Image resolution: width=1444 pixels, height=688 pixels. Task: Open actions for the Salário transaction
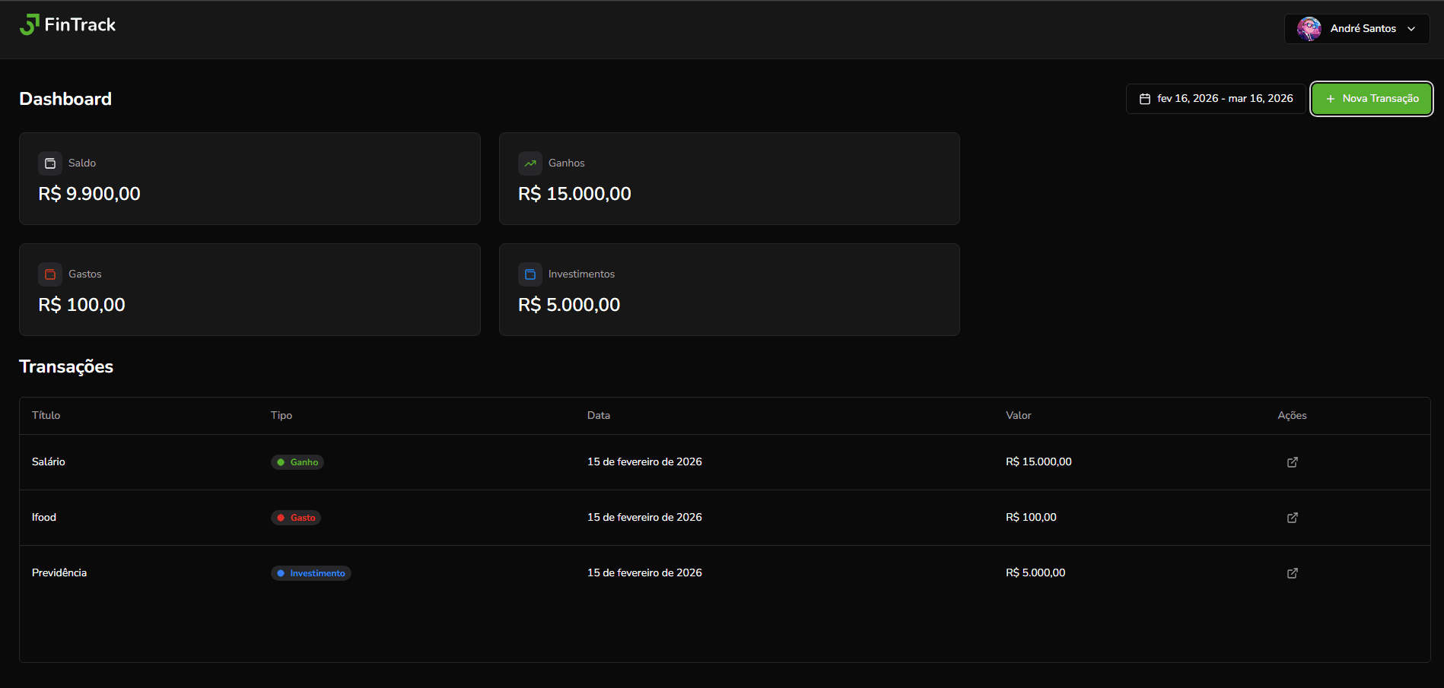pos(1292,461)
